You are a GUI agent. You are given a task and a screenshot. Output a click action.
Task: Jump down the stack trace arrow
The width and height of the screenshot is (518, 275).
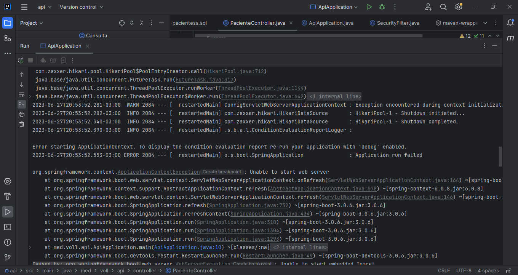tap(22, 85)
